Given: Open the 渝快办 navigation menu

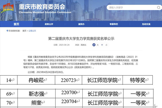Looking at the screenshot, I should [x=81, y=24].
